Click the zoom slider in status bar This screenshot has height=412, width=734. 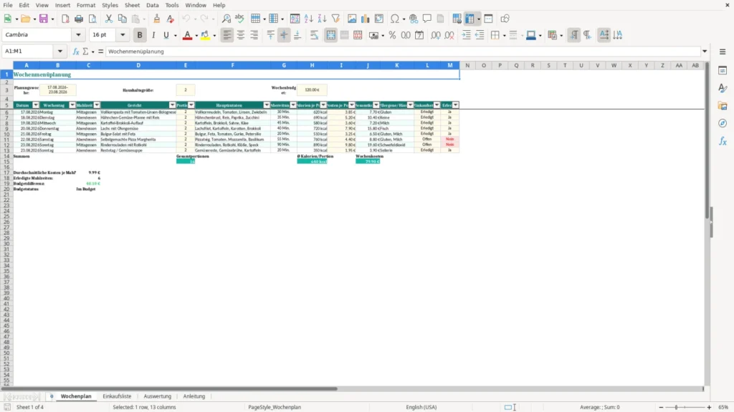(685, 407)
